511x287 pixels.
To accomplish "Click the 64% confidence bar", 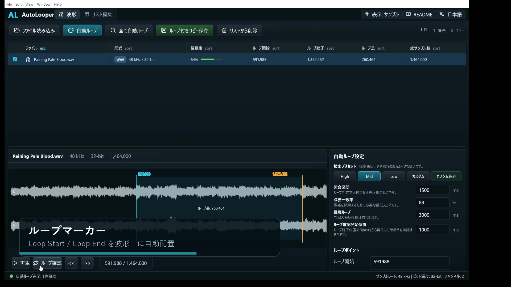I will tap(211, 60).
